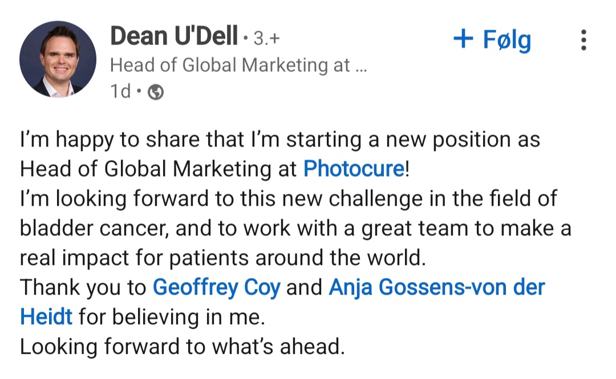Click the words Thank you to
616x379 pixels.
click(83, 287)
